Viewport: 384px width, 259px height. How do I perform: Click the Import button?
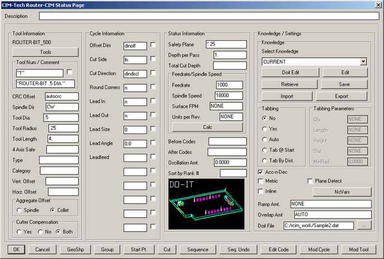point(287,96)
